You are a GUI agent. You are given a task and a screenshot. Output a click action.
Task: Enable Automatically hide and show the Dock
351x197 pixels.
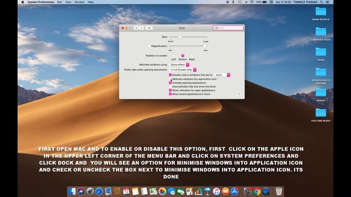click(x=170, y=86)
